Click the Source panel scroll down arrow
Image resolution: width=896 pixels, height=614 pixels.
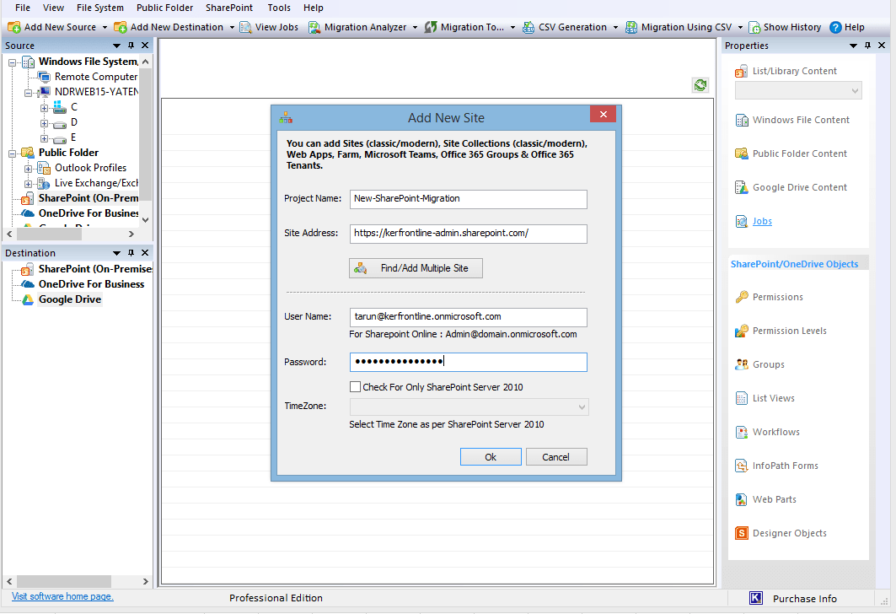click(146, 220)
